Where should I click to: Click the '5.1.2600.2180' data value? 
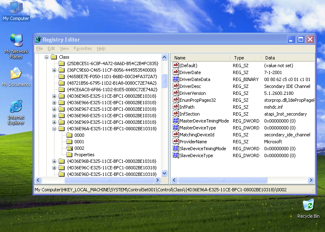coord(279,93)
